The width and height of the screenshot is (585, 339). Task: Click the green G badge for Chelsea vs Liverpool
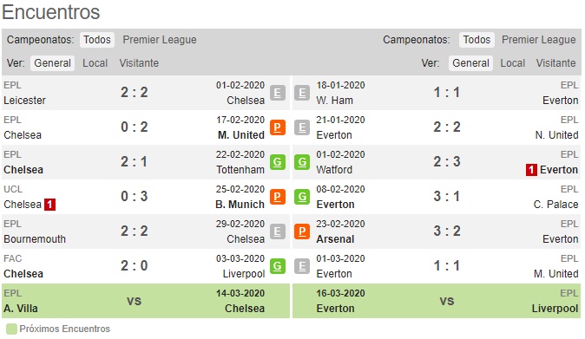[x=277, y=266]
